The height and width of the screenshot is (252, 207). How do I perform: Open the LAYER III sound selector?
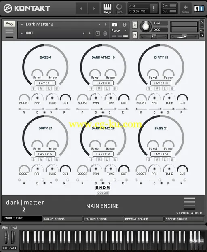point(161,83)
